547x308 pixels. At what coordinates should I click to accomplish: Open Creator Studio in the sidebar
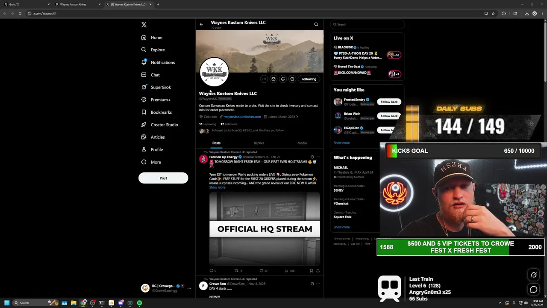(x=159, y=124)
